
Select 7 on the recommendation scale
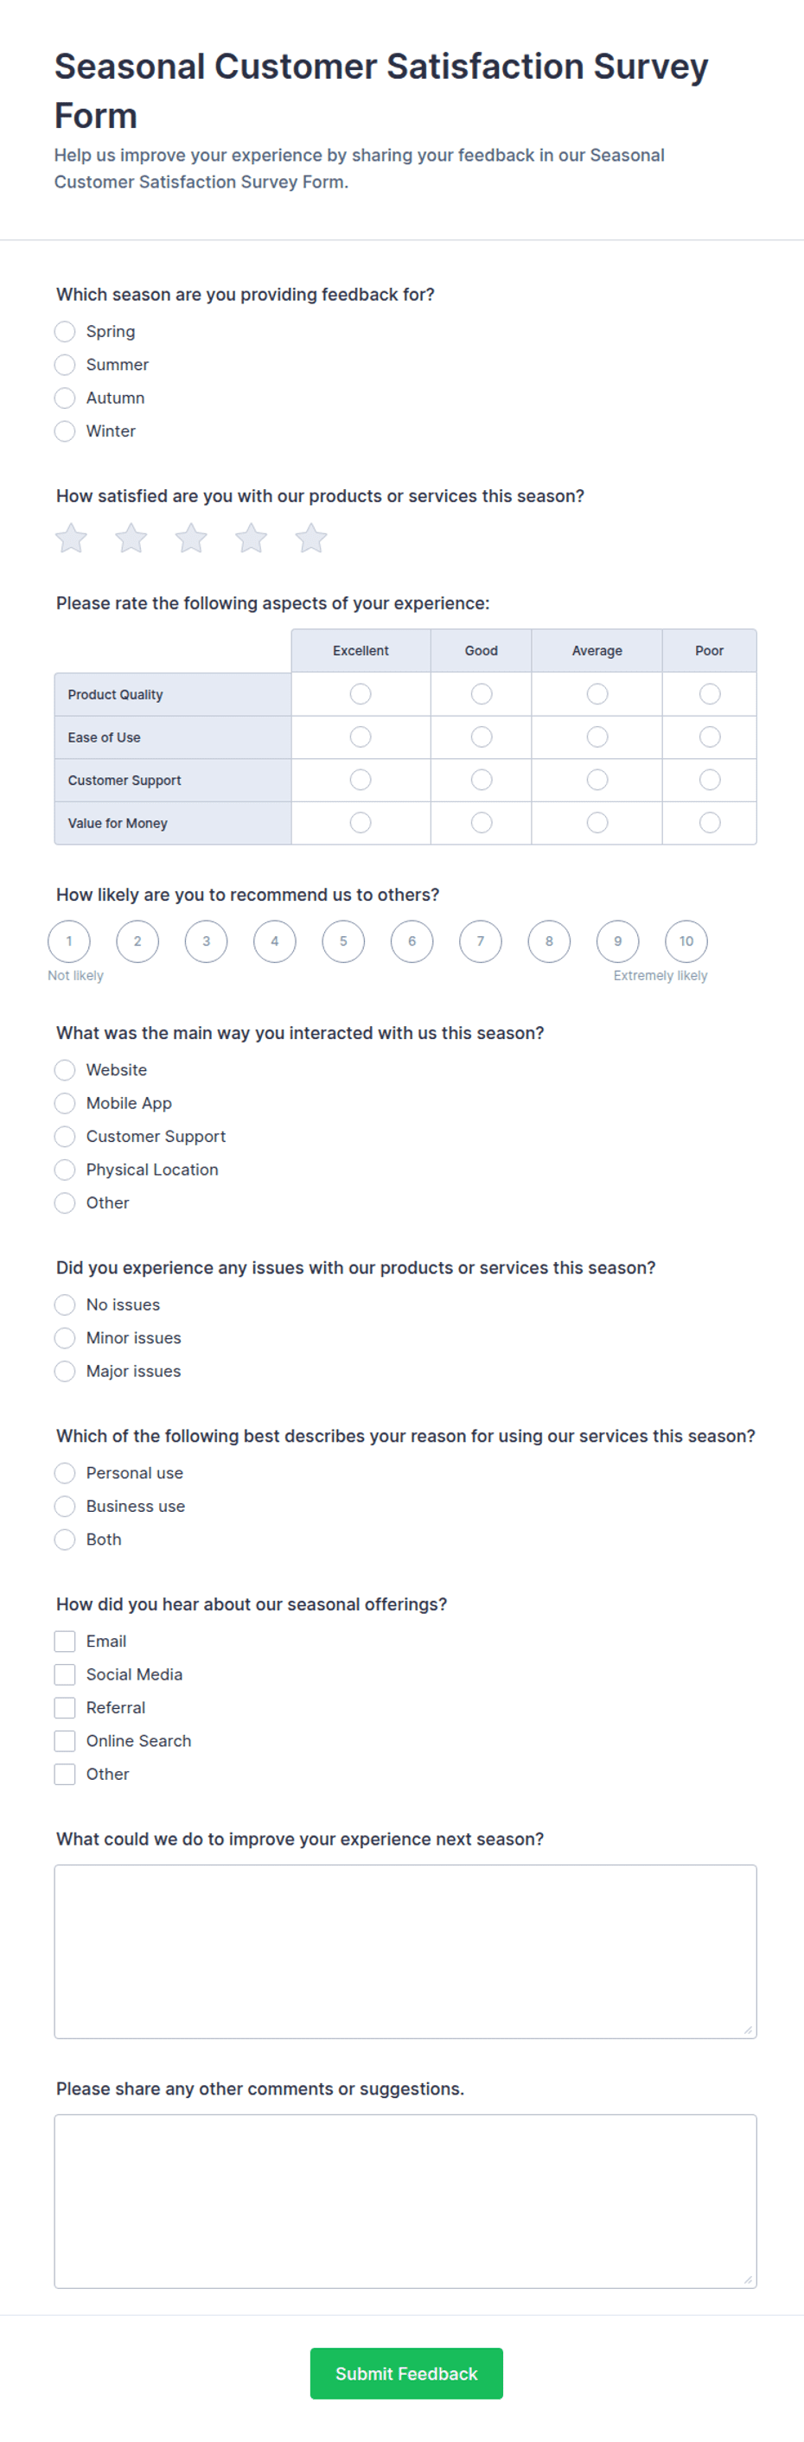(481, 941)
